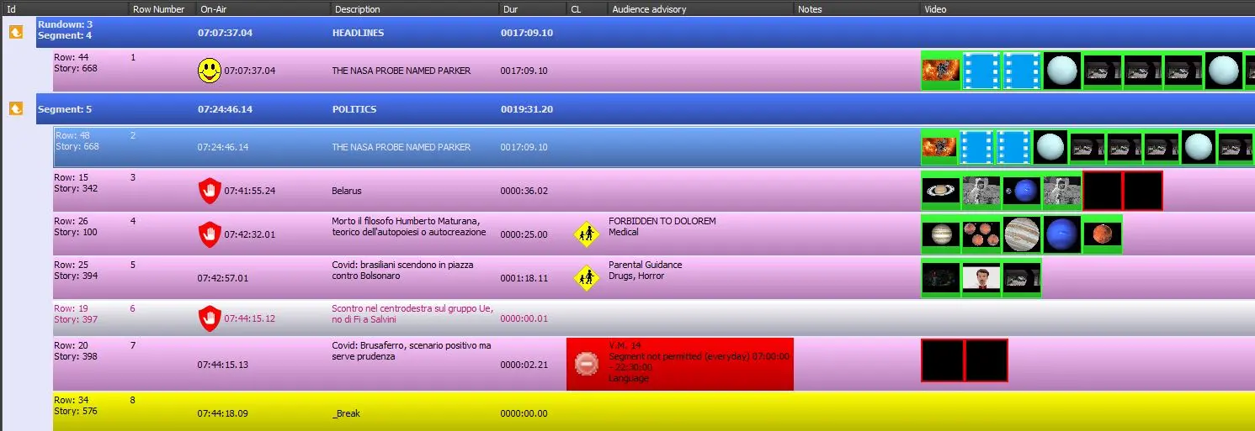Click the explosion thumbnail in HEADLINES story row

(940, 71)
